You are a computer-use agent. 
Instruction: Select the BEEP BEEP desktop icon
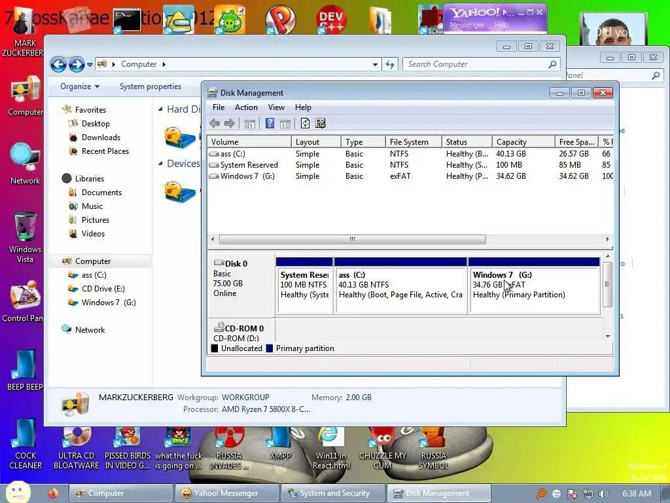[25, 371]
